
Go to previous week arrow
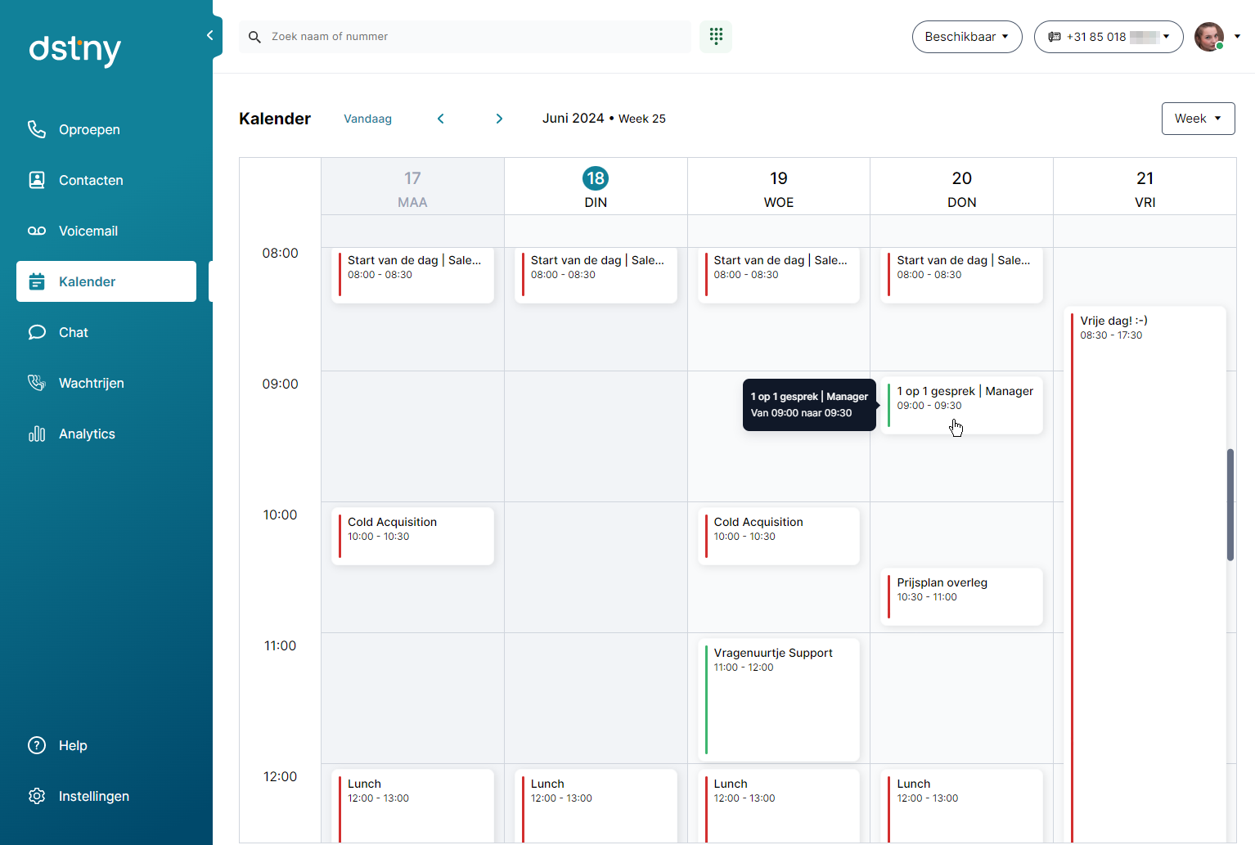coord(441,119)
